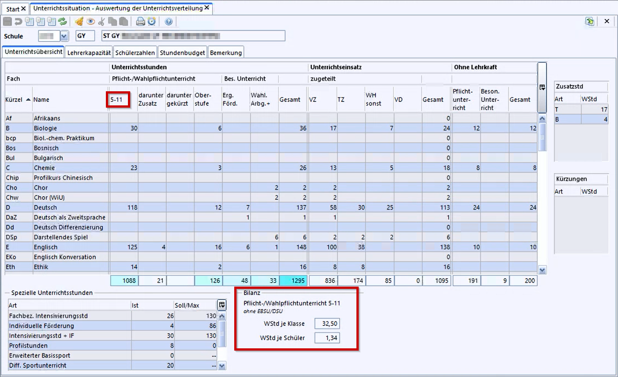Select the Individuelle Förderung row

(113, 326)
